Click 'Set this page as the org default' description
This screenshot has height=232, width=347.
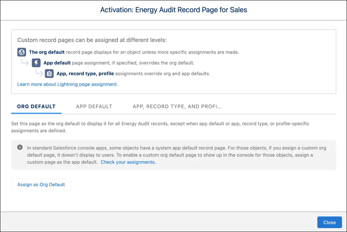[160, 127]
